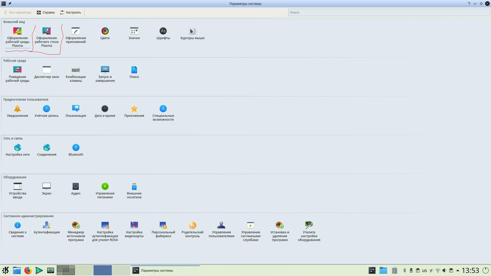The width and height of the screenshot is (491, 276).
Task: Click the Настроить toolbar button
Action: coord(70,12)
